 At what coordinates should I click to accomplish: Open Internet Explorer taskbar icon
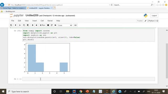tap(113, 91)
